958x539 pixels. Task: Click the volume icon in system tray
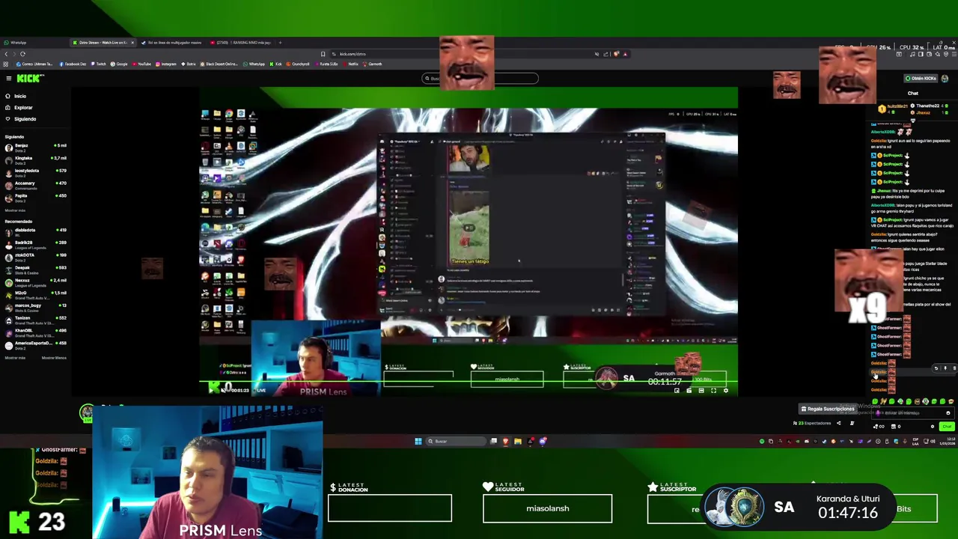coord(933,441)
